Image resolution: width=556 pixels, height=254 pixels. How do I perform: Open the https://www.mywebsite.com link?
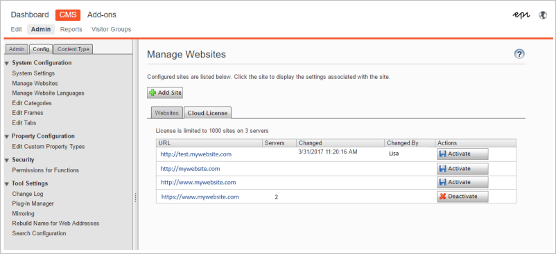click(x=200, y=197)
